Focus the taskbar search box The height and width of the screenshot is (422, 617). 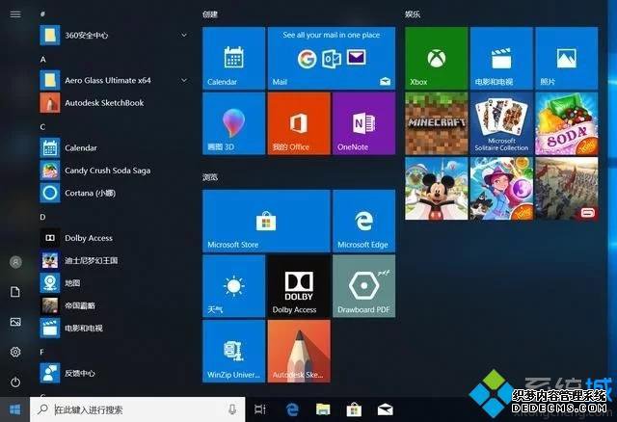pos(137,409)
